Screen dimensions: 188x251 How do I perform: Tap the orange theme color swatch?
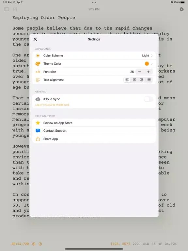click(147, 64)
